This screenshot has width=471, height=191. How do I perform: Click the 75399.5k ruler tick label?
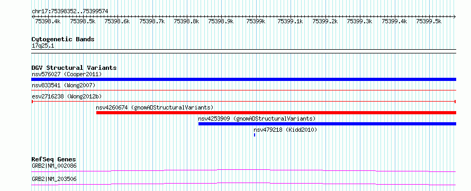click(429, 21)
